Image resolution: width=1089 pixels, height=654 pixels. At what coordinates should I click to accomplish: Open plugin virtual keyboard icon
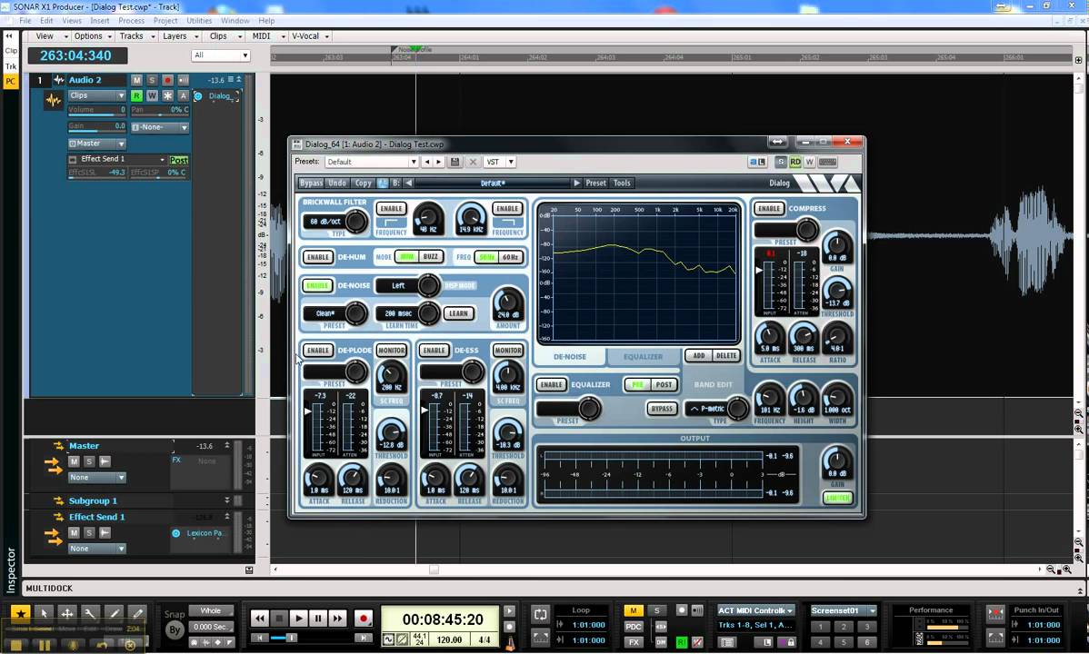[x=827, y=162]
